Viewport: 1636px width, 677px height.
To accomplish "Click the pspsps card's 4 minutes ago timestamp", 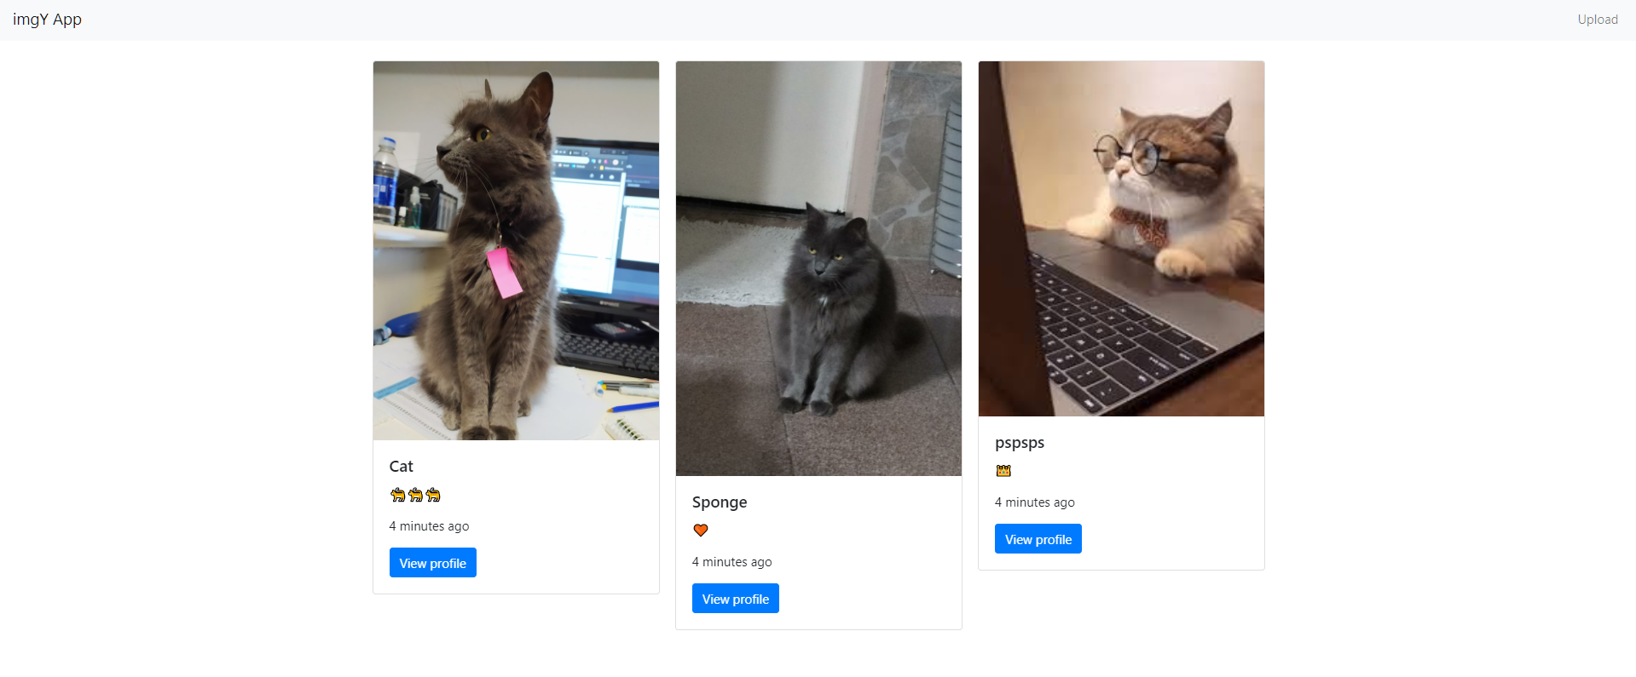I will pos(1035,502).
